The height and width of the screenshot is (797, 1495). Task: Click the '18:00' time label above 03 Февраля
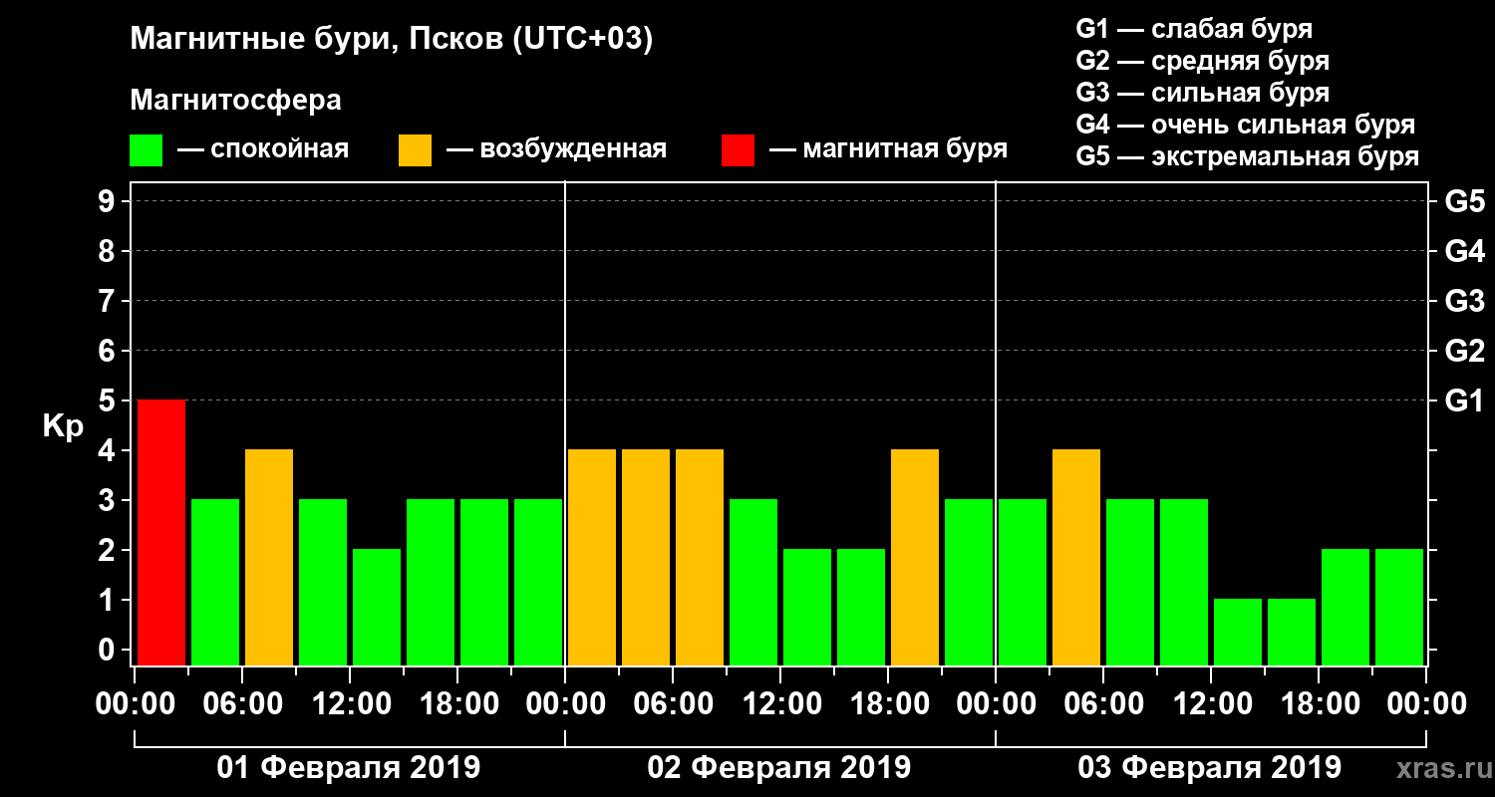[1319, 704]
